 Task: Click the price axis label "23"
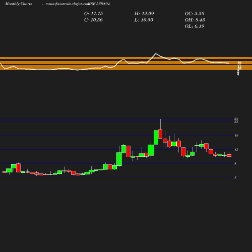(236, 121)
